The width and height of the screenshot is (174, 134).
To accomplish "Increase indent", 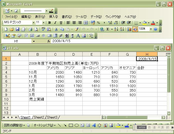I will click(x=129, y=23).
